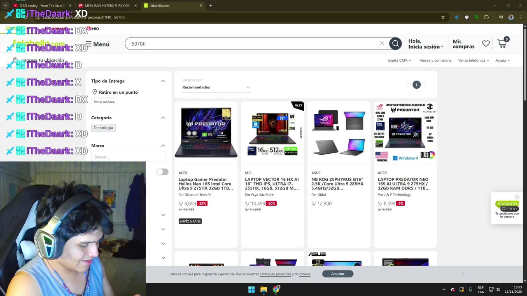Open the Asesoría Online help widget
Image resolution: width=527 pixels, height=296 pixels.
coord(507,209)
